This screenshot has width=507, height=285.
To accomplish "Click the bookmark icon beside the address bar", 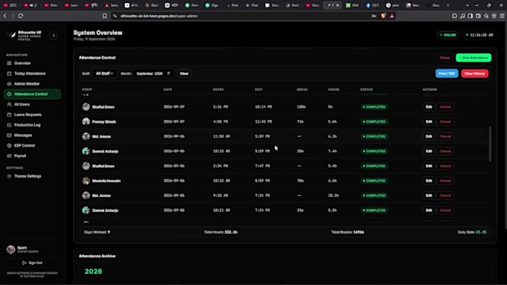I will [x=104, y=16].
